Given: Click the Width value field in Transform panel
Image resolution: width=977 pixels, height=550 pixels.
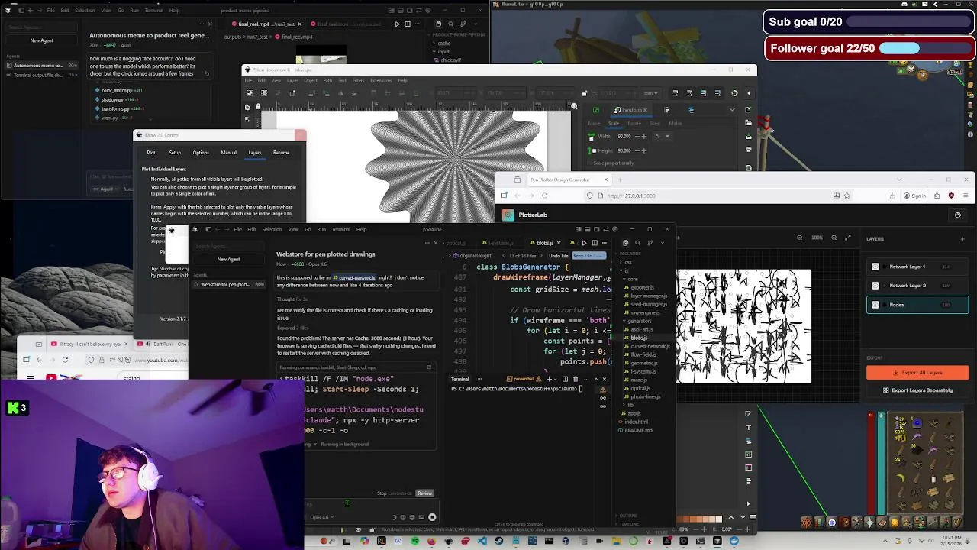Looking at the screenshot, I should (624, 136).
